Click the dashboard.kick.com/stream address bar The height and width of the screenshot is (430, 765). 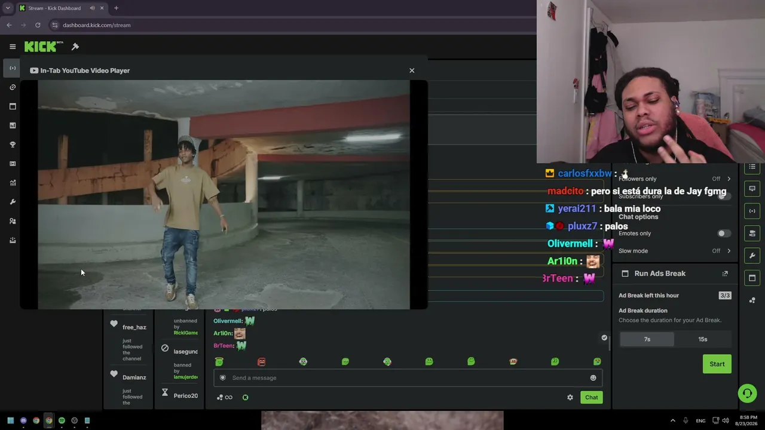(96, 25)
